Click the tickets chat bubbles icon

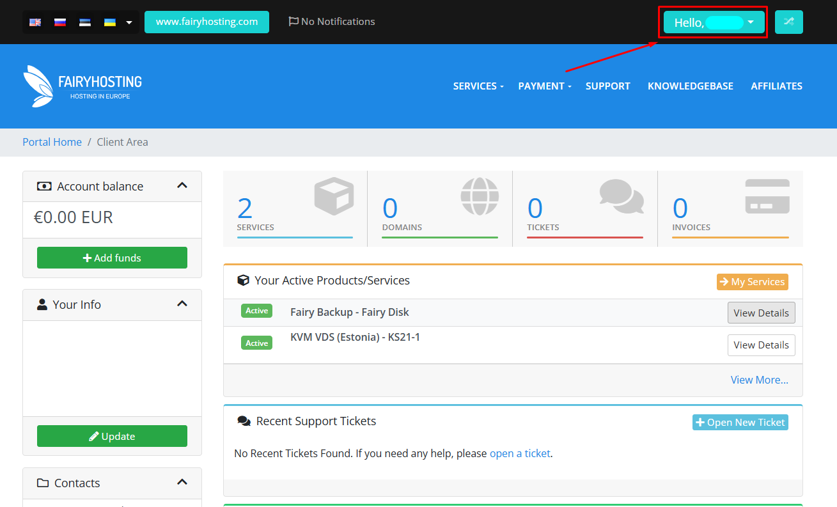622,196
